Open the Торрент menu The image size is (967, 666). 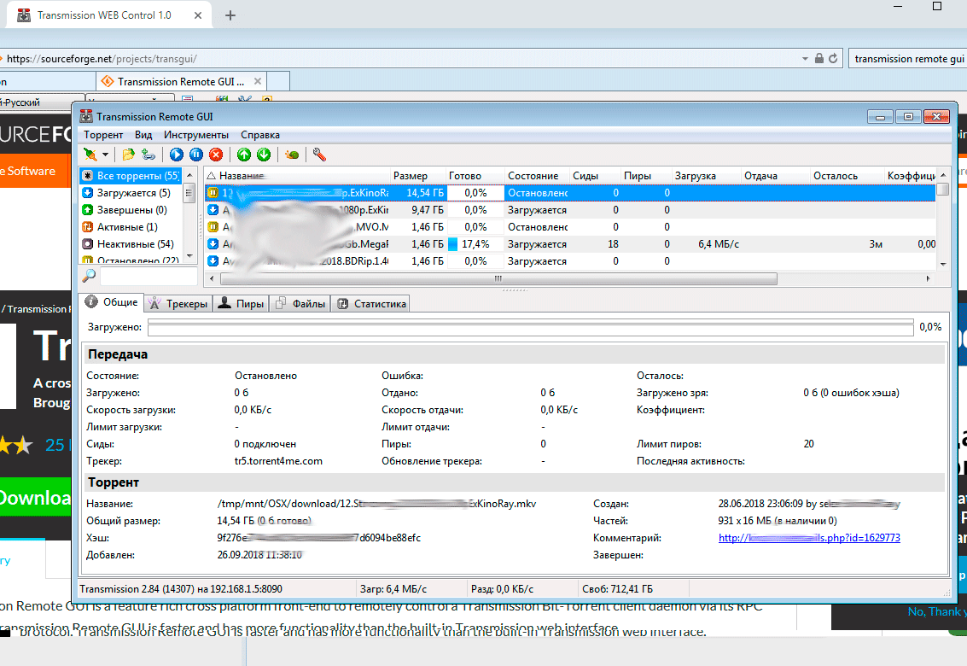tap(102, 134)
